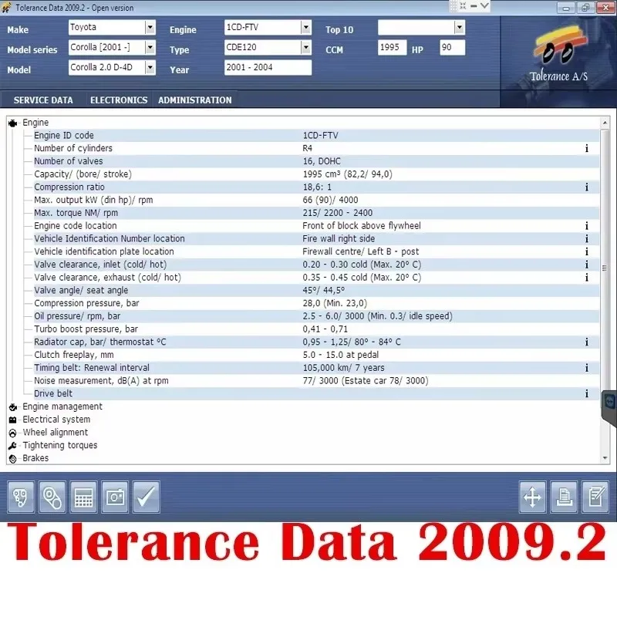Screen dimensions: 617x617
Task: Click the Year field showing 2001 - 2004
Action: pos(268,67)
